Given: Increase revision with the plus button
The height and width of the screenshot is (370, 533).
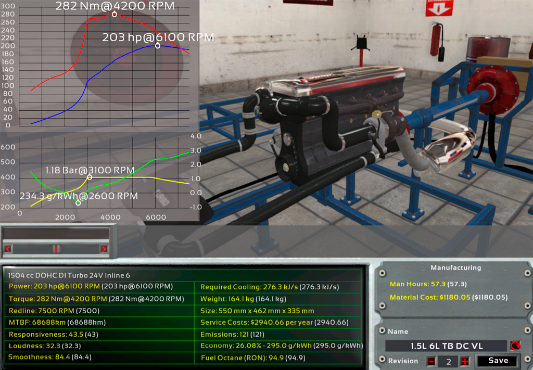Looking at the screenshot, I should 465,361.
